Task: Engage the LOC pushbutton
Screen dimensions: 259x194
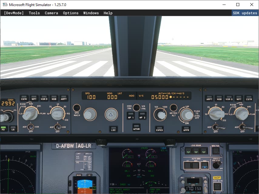Action: pyautogui.click(x=113, y=129)
